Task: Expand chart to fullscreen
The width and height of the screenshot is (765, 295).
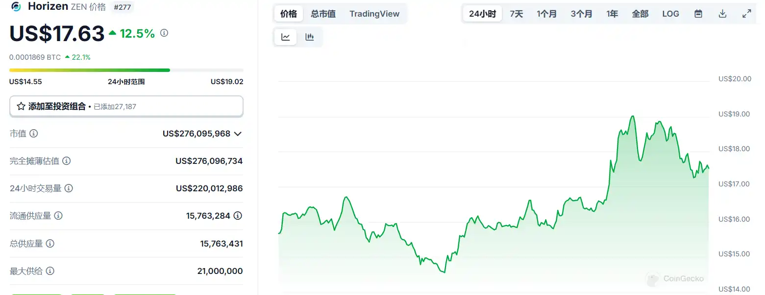Action: (746, 14)
